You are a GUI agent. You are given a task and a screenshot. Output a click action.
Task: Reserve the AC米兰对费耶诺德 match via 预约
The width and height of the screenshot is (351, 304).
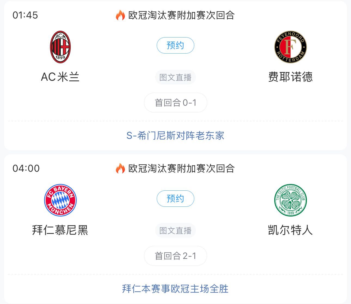175,46
